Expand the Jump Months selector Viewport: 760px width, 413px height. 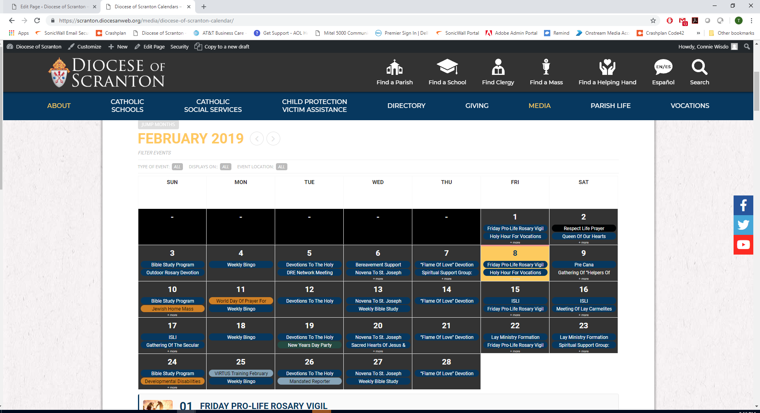click(158, 125)
